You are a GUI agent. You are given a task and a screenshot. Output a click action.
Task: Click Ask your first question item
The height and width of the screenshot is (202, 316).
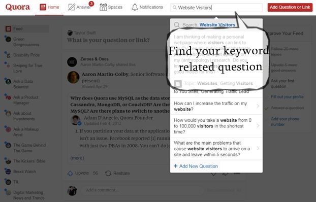coord(282,84)
